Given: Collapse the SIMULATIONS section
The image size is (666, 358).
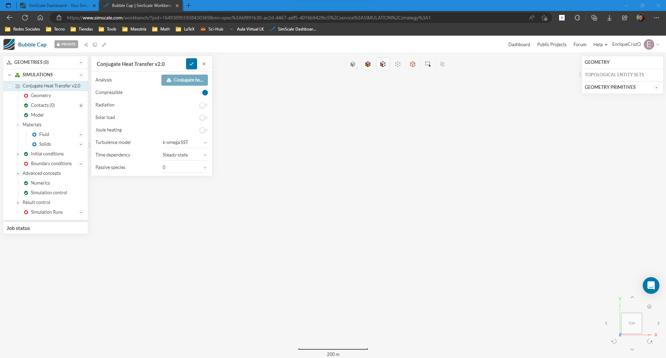Looking at the screenshot, I should pos(9,75).
